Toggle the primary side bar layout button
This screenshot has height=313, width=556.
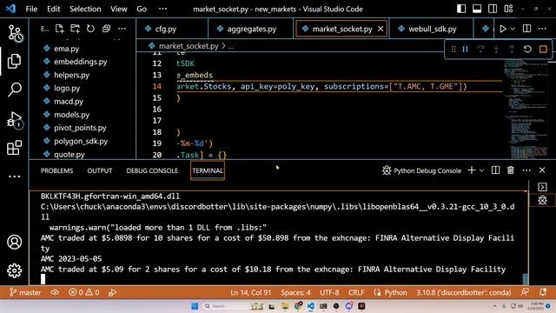[x=461, y=9]
